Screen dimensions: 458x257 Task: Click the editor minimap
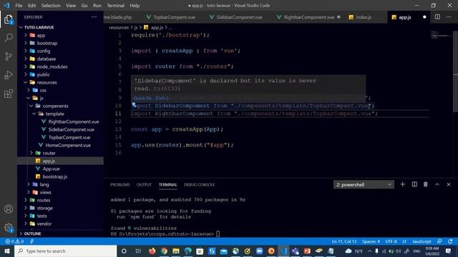click(441, 35)
